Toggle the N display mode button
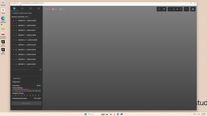The height and width of the screenshot is (116, 207). 177,9
